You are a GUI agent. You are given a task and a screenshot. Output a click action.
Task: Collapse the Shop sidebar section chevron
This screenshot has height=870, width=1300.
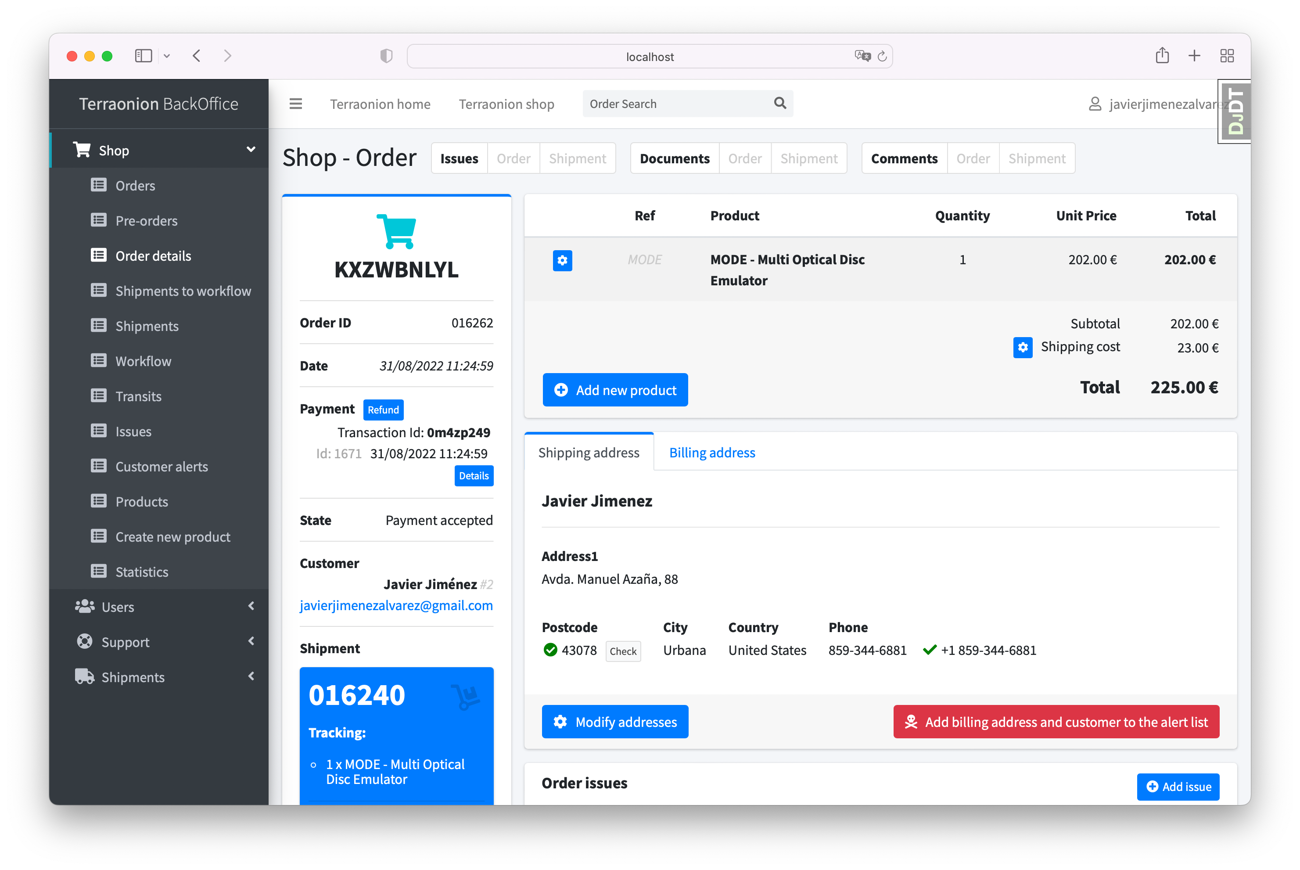coord(251,150)
